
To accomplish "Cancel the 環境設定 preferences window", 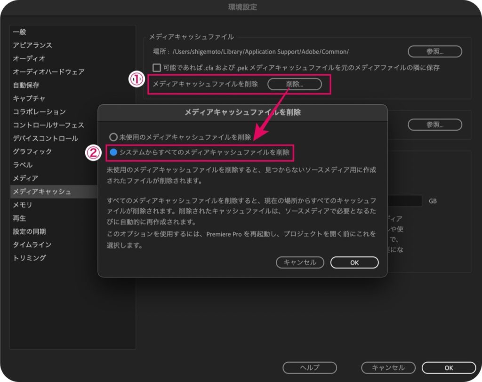I will click(x=388, y=367).
